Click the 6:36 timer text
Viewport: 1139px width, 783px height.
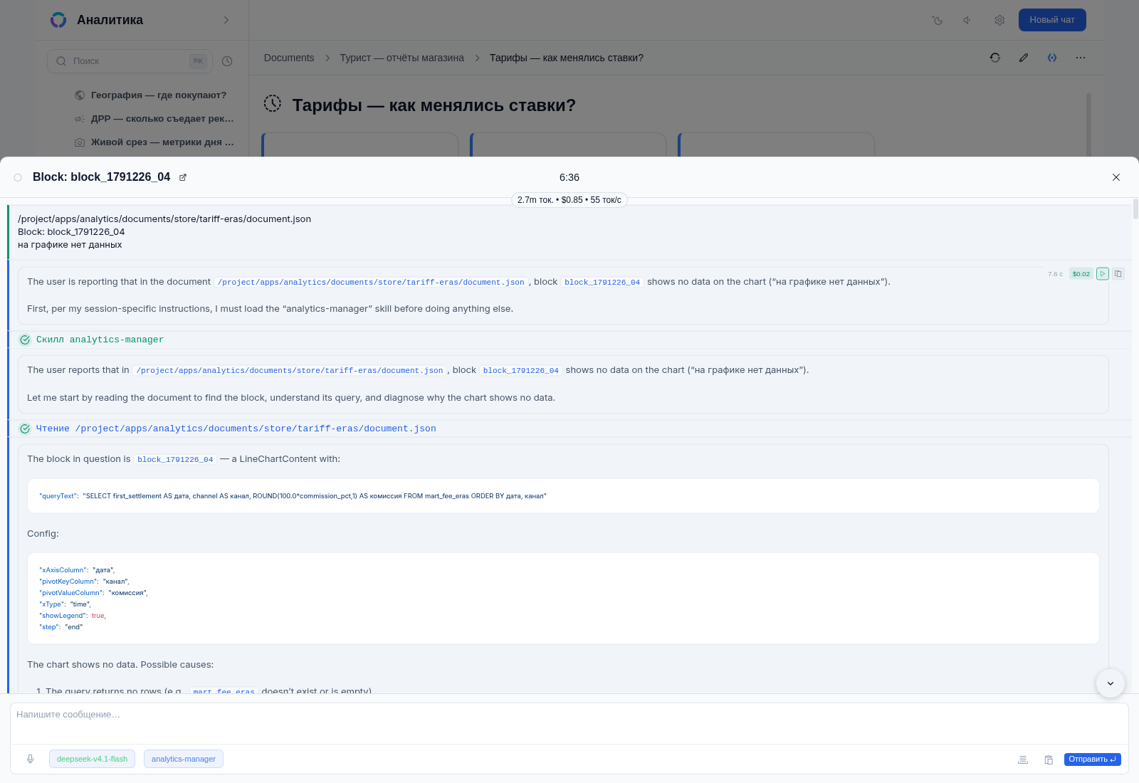click(x=569, y=177)
